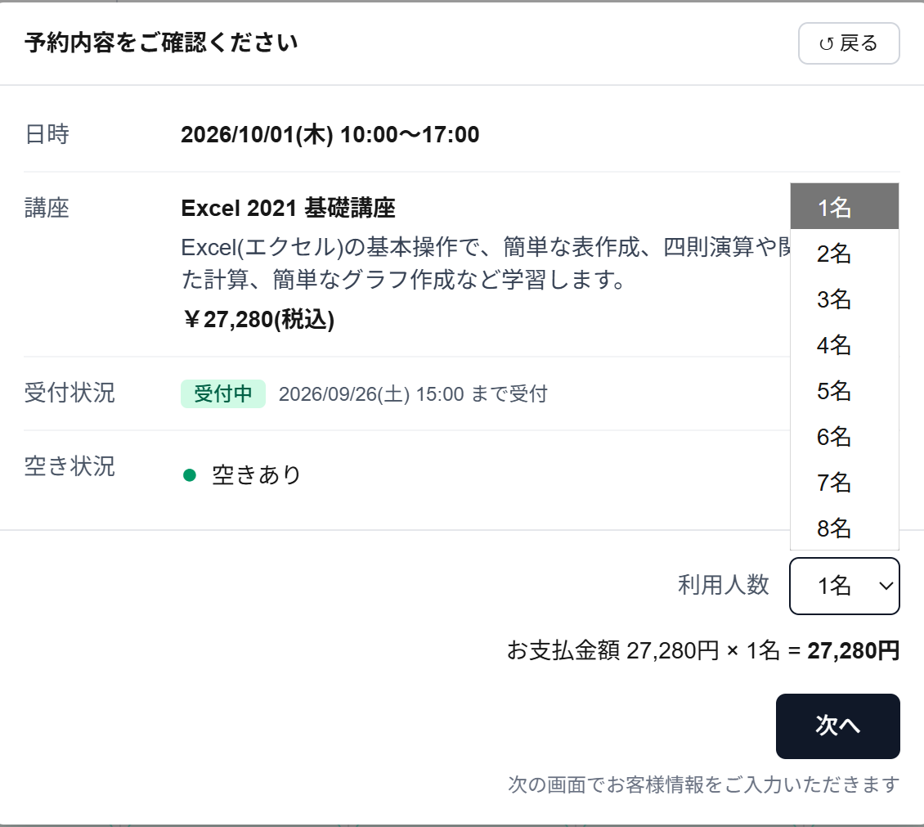Viewport: 924px width, 827px height.
Task: Click the price ￥27,280(税込)
Action: point(258,320)
